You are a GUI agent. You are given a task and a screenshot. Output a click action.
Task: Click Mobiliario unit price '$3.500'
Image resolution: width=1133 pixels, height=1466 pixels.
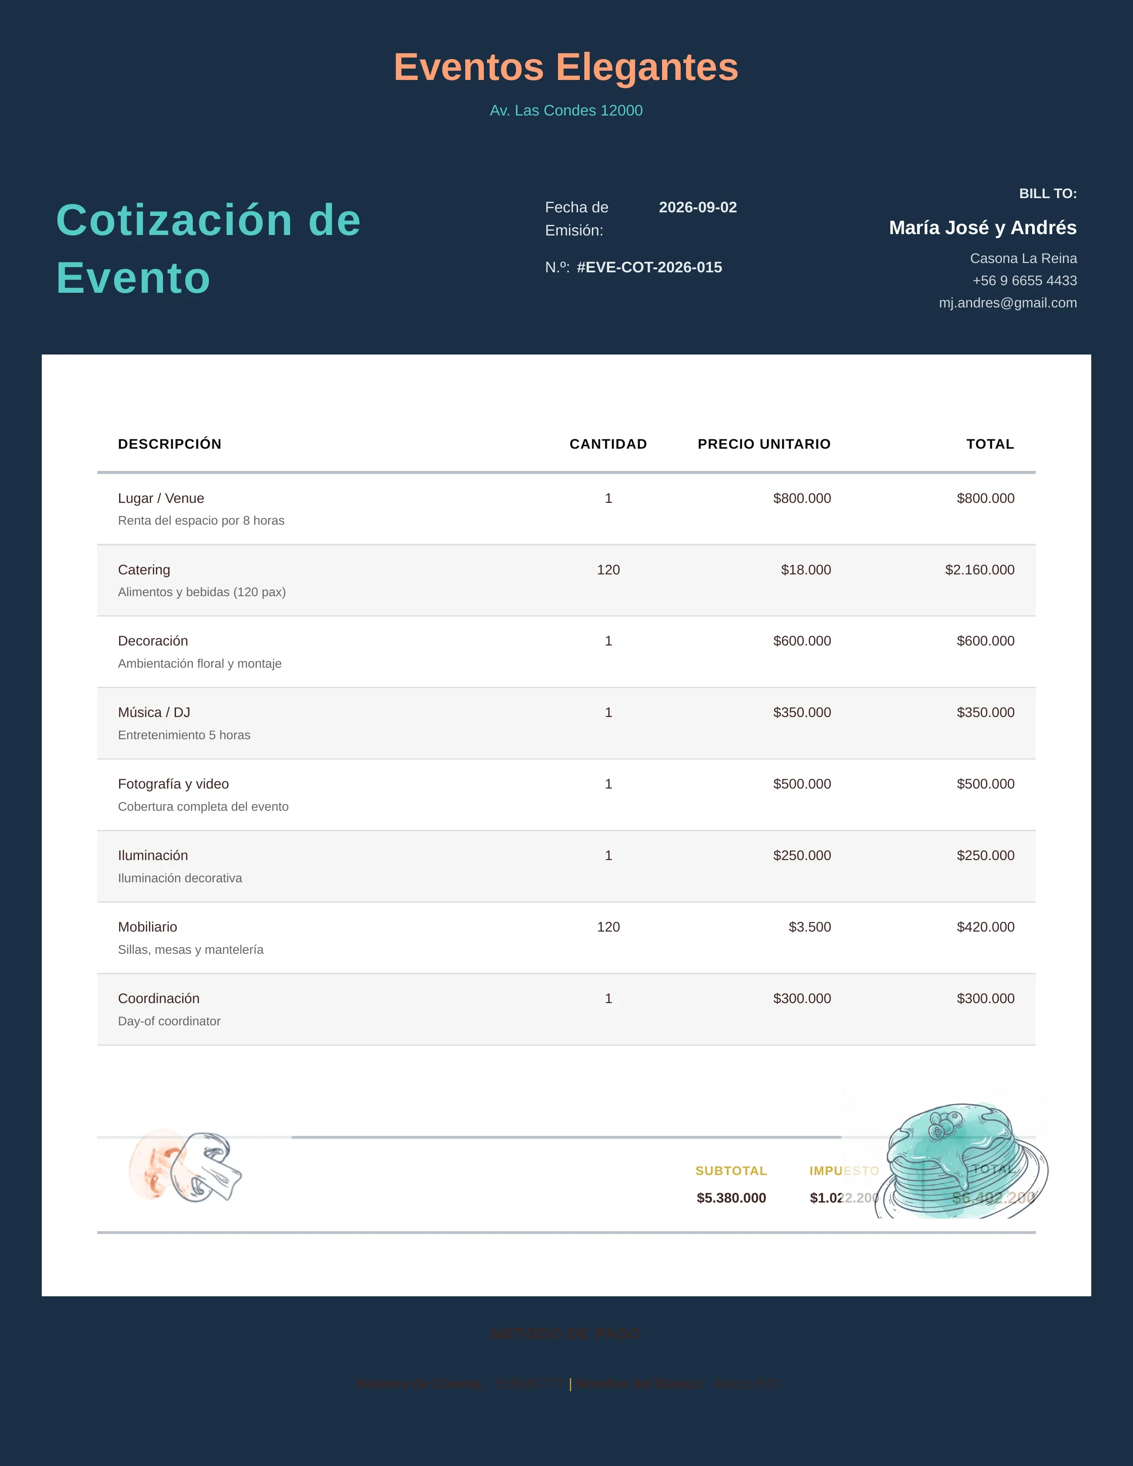(810, 927)
